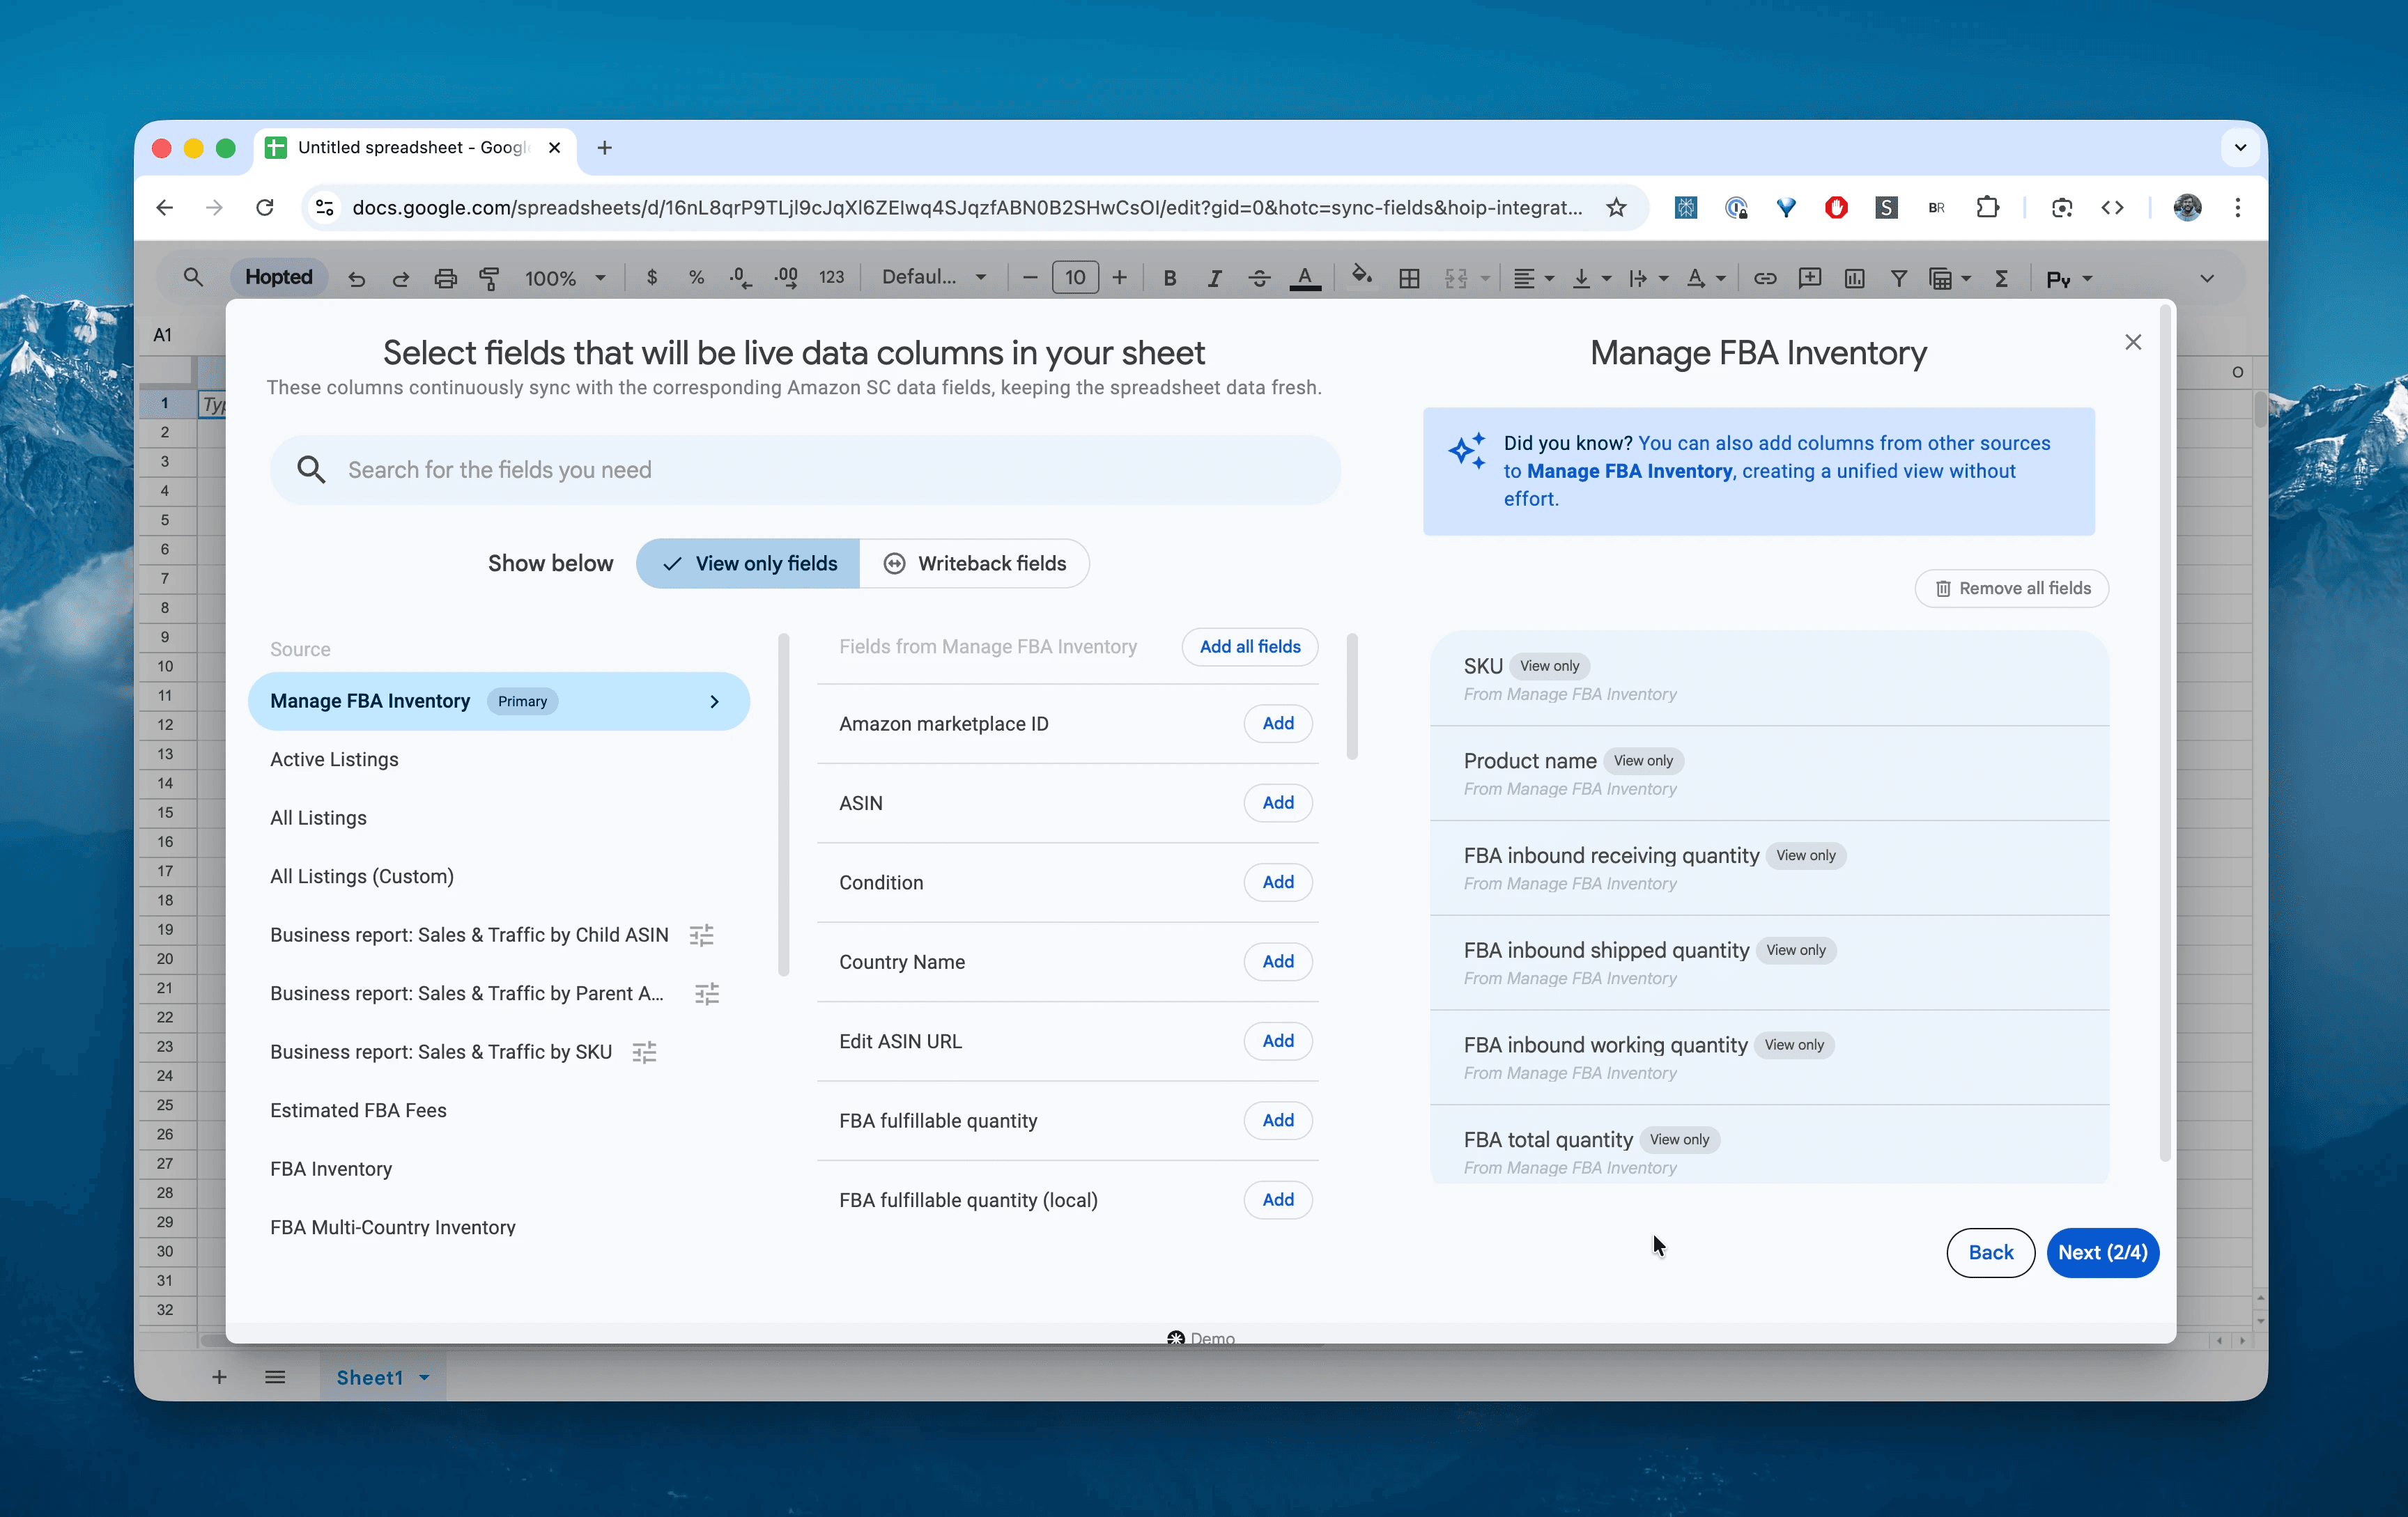
Task: Click add new sheet plus icon
Action: click(x=219, y=1377)
